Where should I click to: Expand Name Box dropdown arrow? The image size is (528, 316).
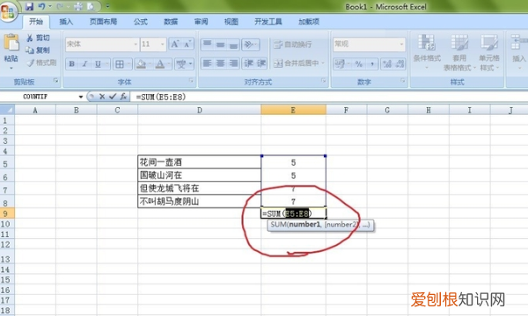[x=81, y=97]
